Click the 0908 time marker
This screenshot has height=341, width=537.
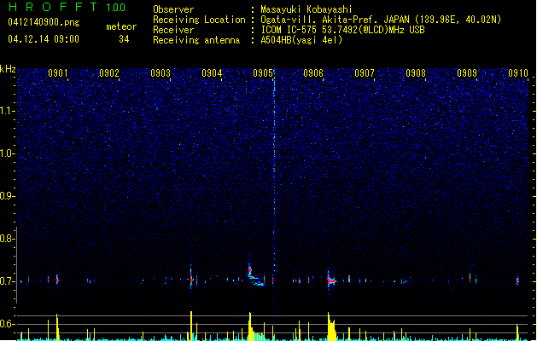[416, 73]
